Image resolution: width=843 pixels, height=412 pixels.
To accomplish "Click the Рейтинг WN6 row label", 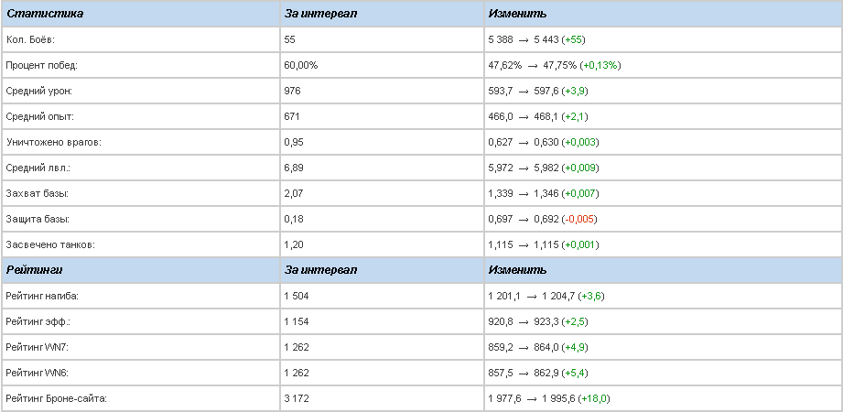I will (38, 373).
